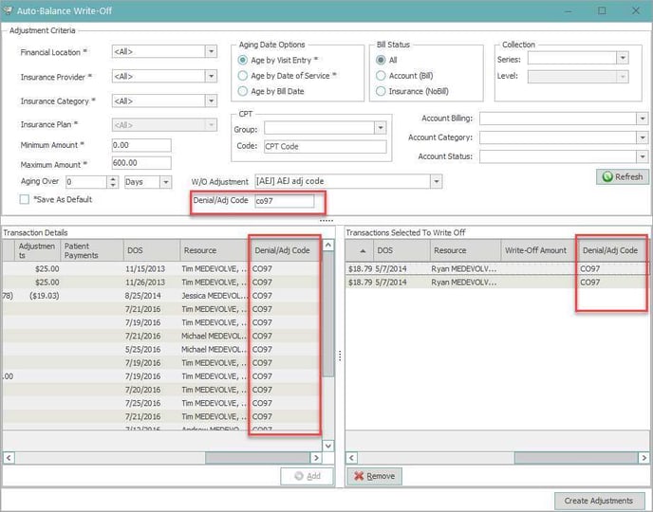The image size is (653, 512).
Task: Enable the Save As Default checkbox
Action: point(26,199)
